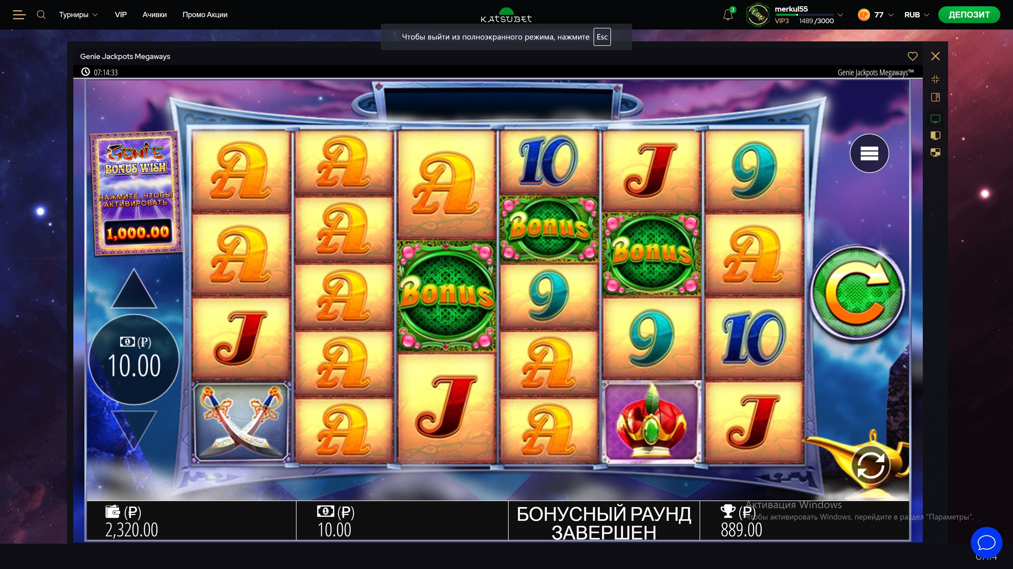The width and height of the screenshot is (1013, 569).
Task: Click the green ДЕПОЗИТ button
Action: (x=969, y=15)
